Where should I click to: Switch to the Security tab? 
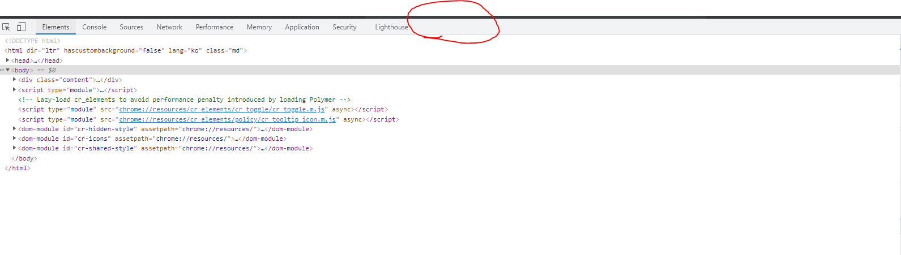click(x=344, y=27)
